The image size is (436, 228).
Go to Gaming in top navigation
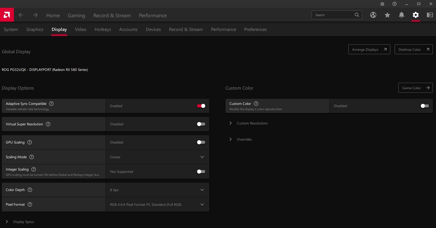coord(76,15)
